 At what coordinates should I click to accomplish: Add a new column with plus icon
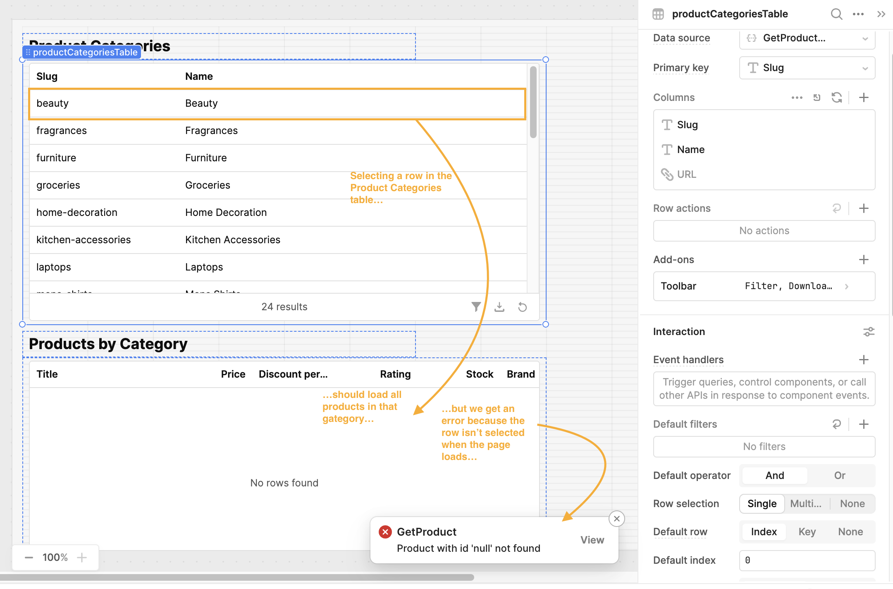point(864,98)
